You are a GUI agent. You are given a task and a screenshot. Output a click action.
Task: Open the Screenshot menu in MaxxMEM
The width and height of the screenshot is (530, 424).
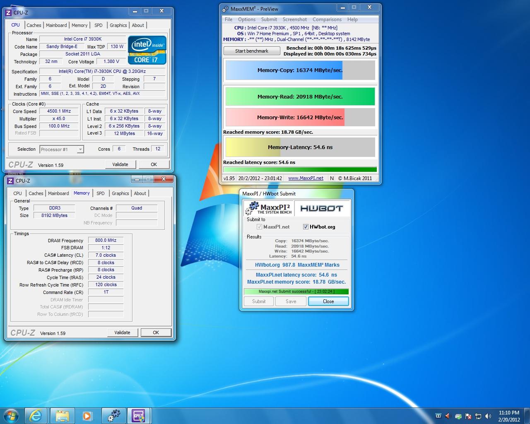[x=295, y=19]
